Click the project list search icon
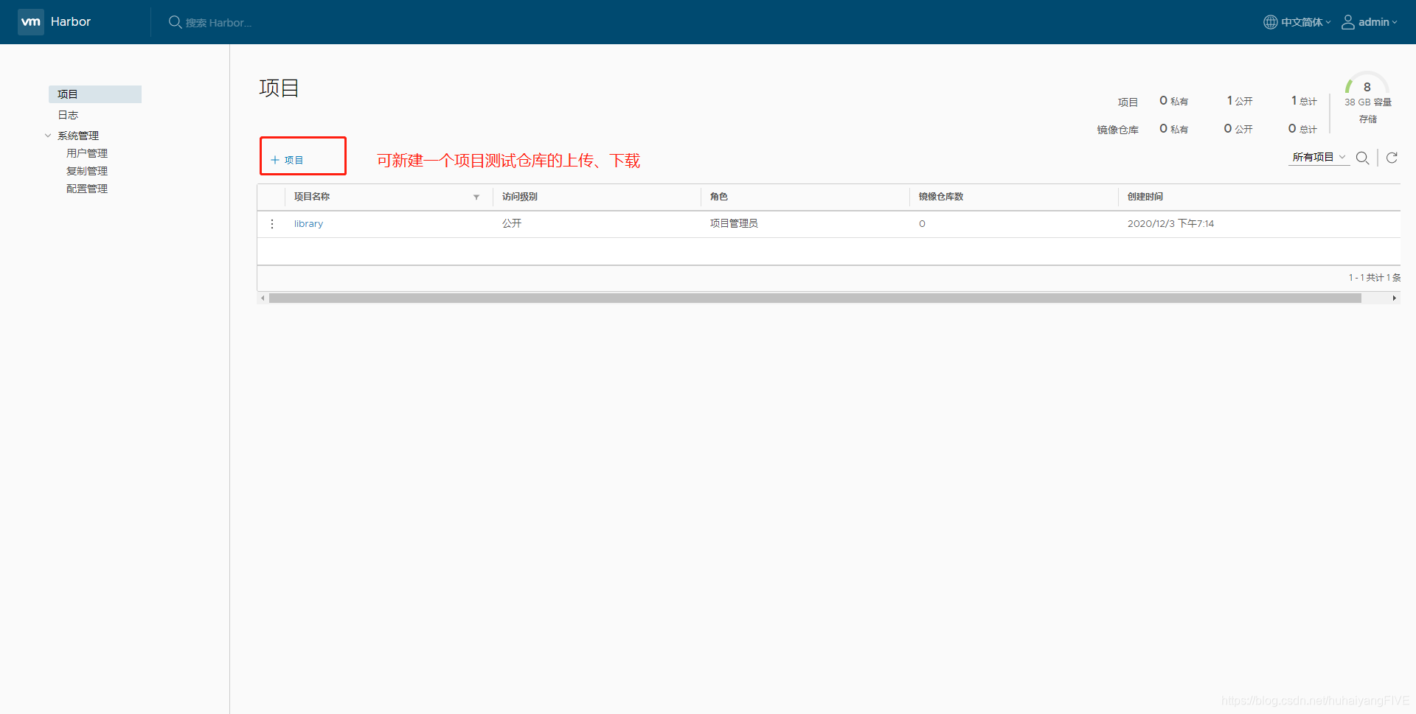1416x714 pixels. (1363, 158)
